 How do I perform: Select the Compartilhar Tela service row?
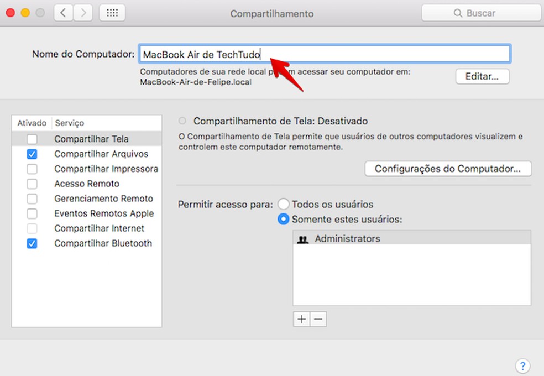point(87,139)
